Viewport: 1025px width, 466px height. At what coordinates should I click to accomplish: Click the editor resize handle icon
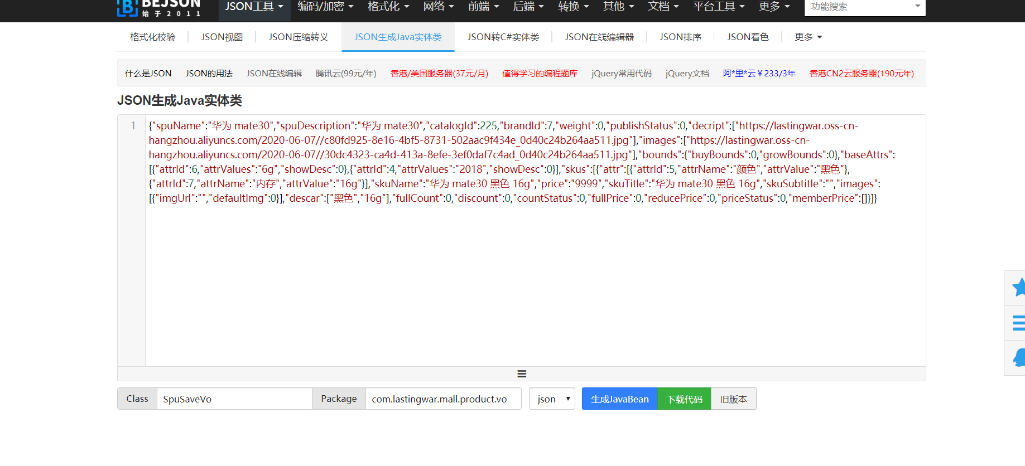click(522, 374)
